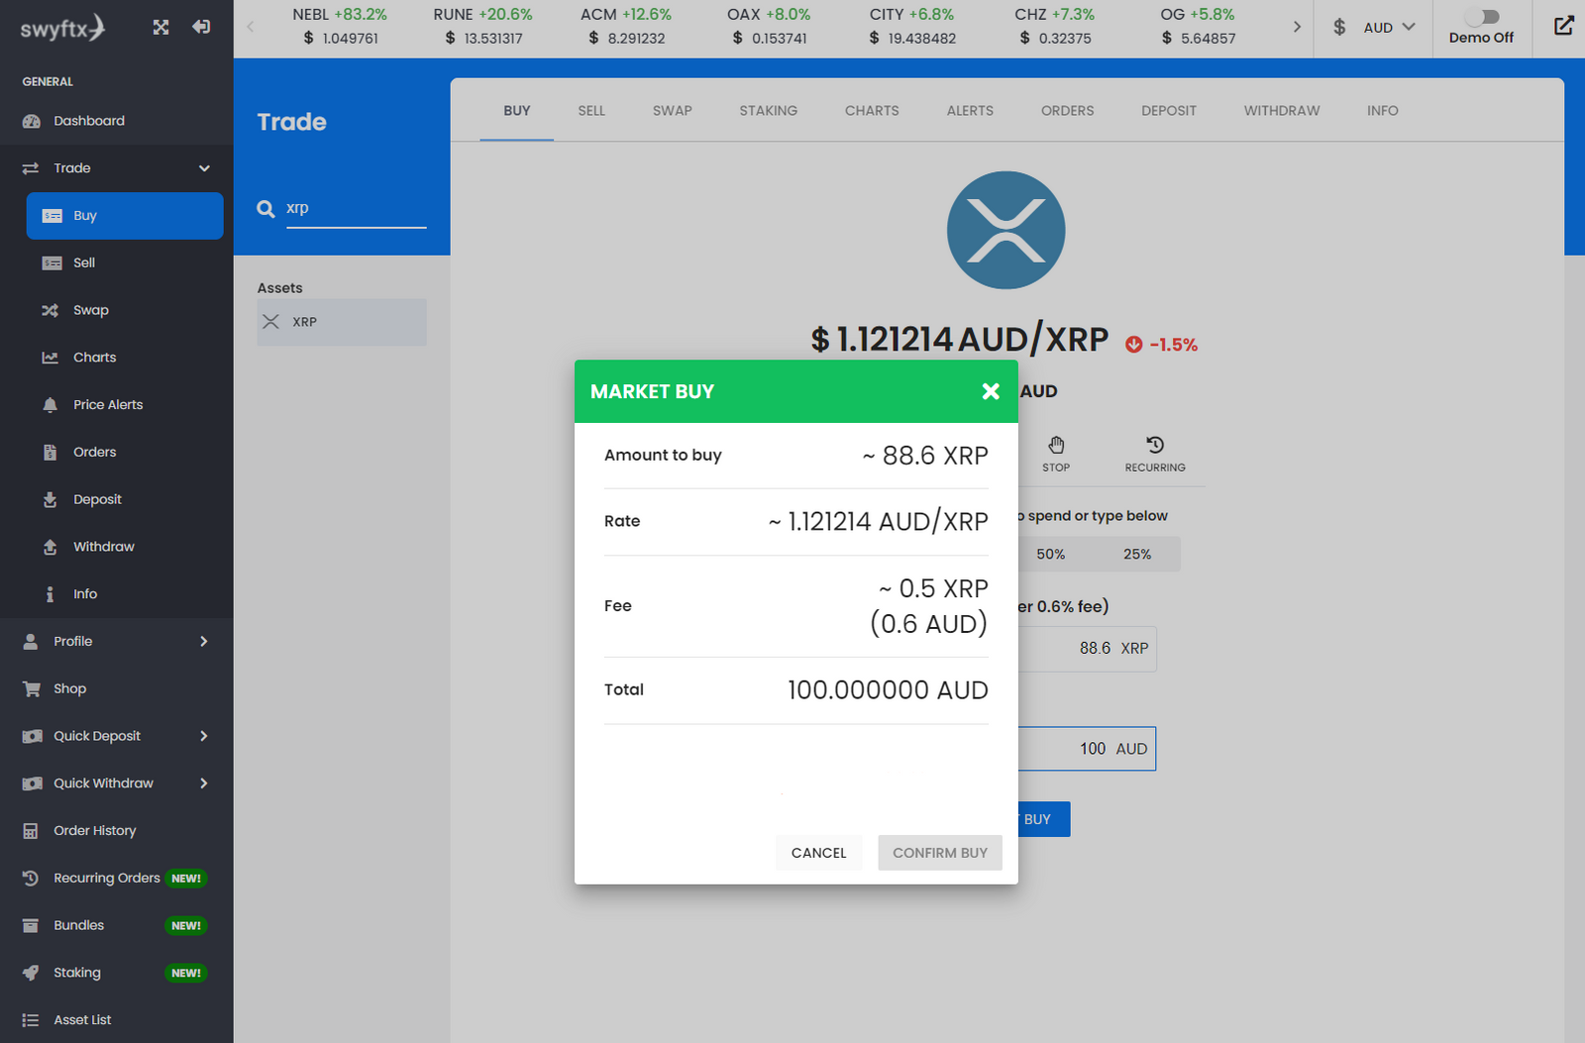The image size is (1585, 1043).
Task: Switch to the ORDERS tab
Action: pyautogui.click(x=1068, y=111)
